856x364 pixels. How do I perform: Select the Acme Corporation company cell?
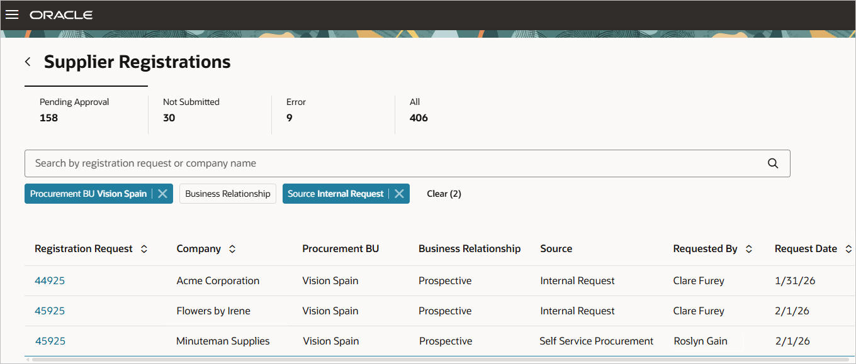[x=218, y=281]
